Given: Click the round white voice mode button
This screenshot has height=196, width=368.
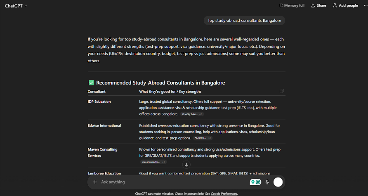Looking at the screenshot, I should [x=278, y=182].
